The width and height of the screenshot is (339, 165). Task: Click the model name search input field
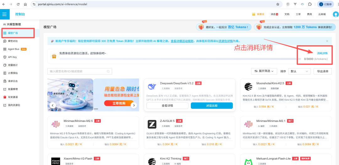point(92,71)
